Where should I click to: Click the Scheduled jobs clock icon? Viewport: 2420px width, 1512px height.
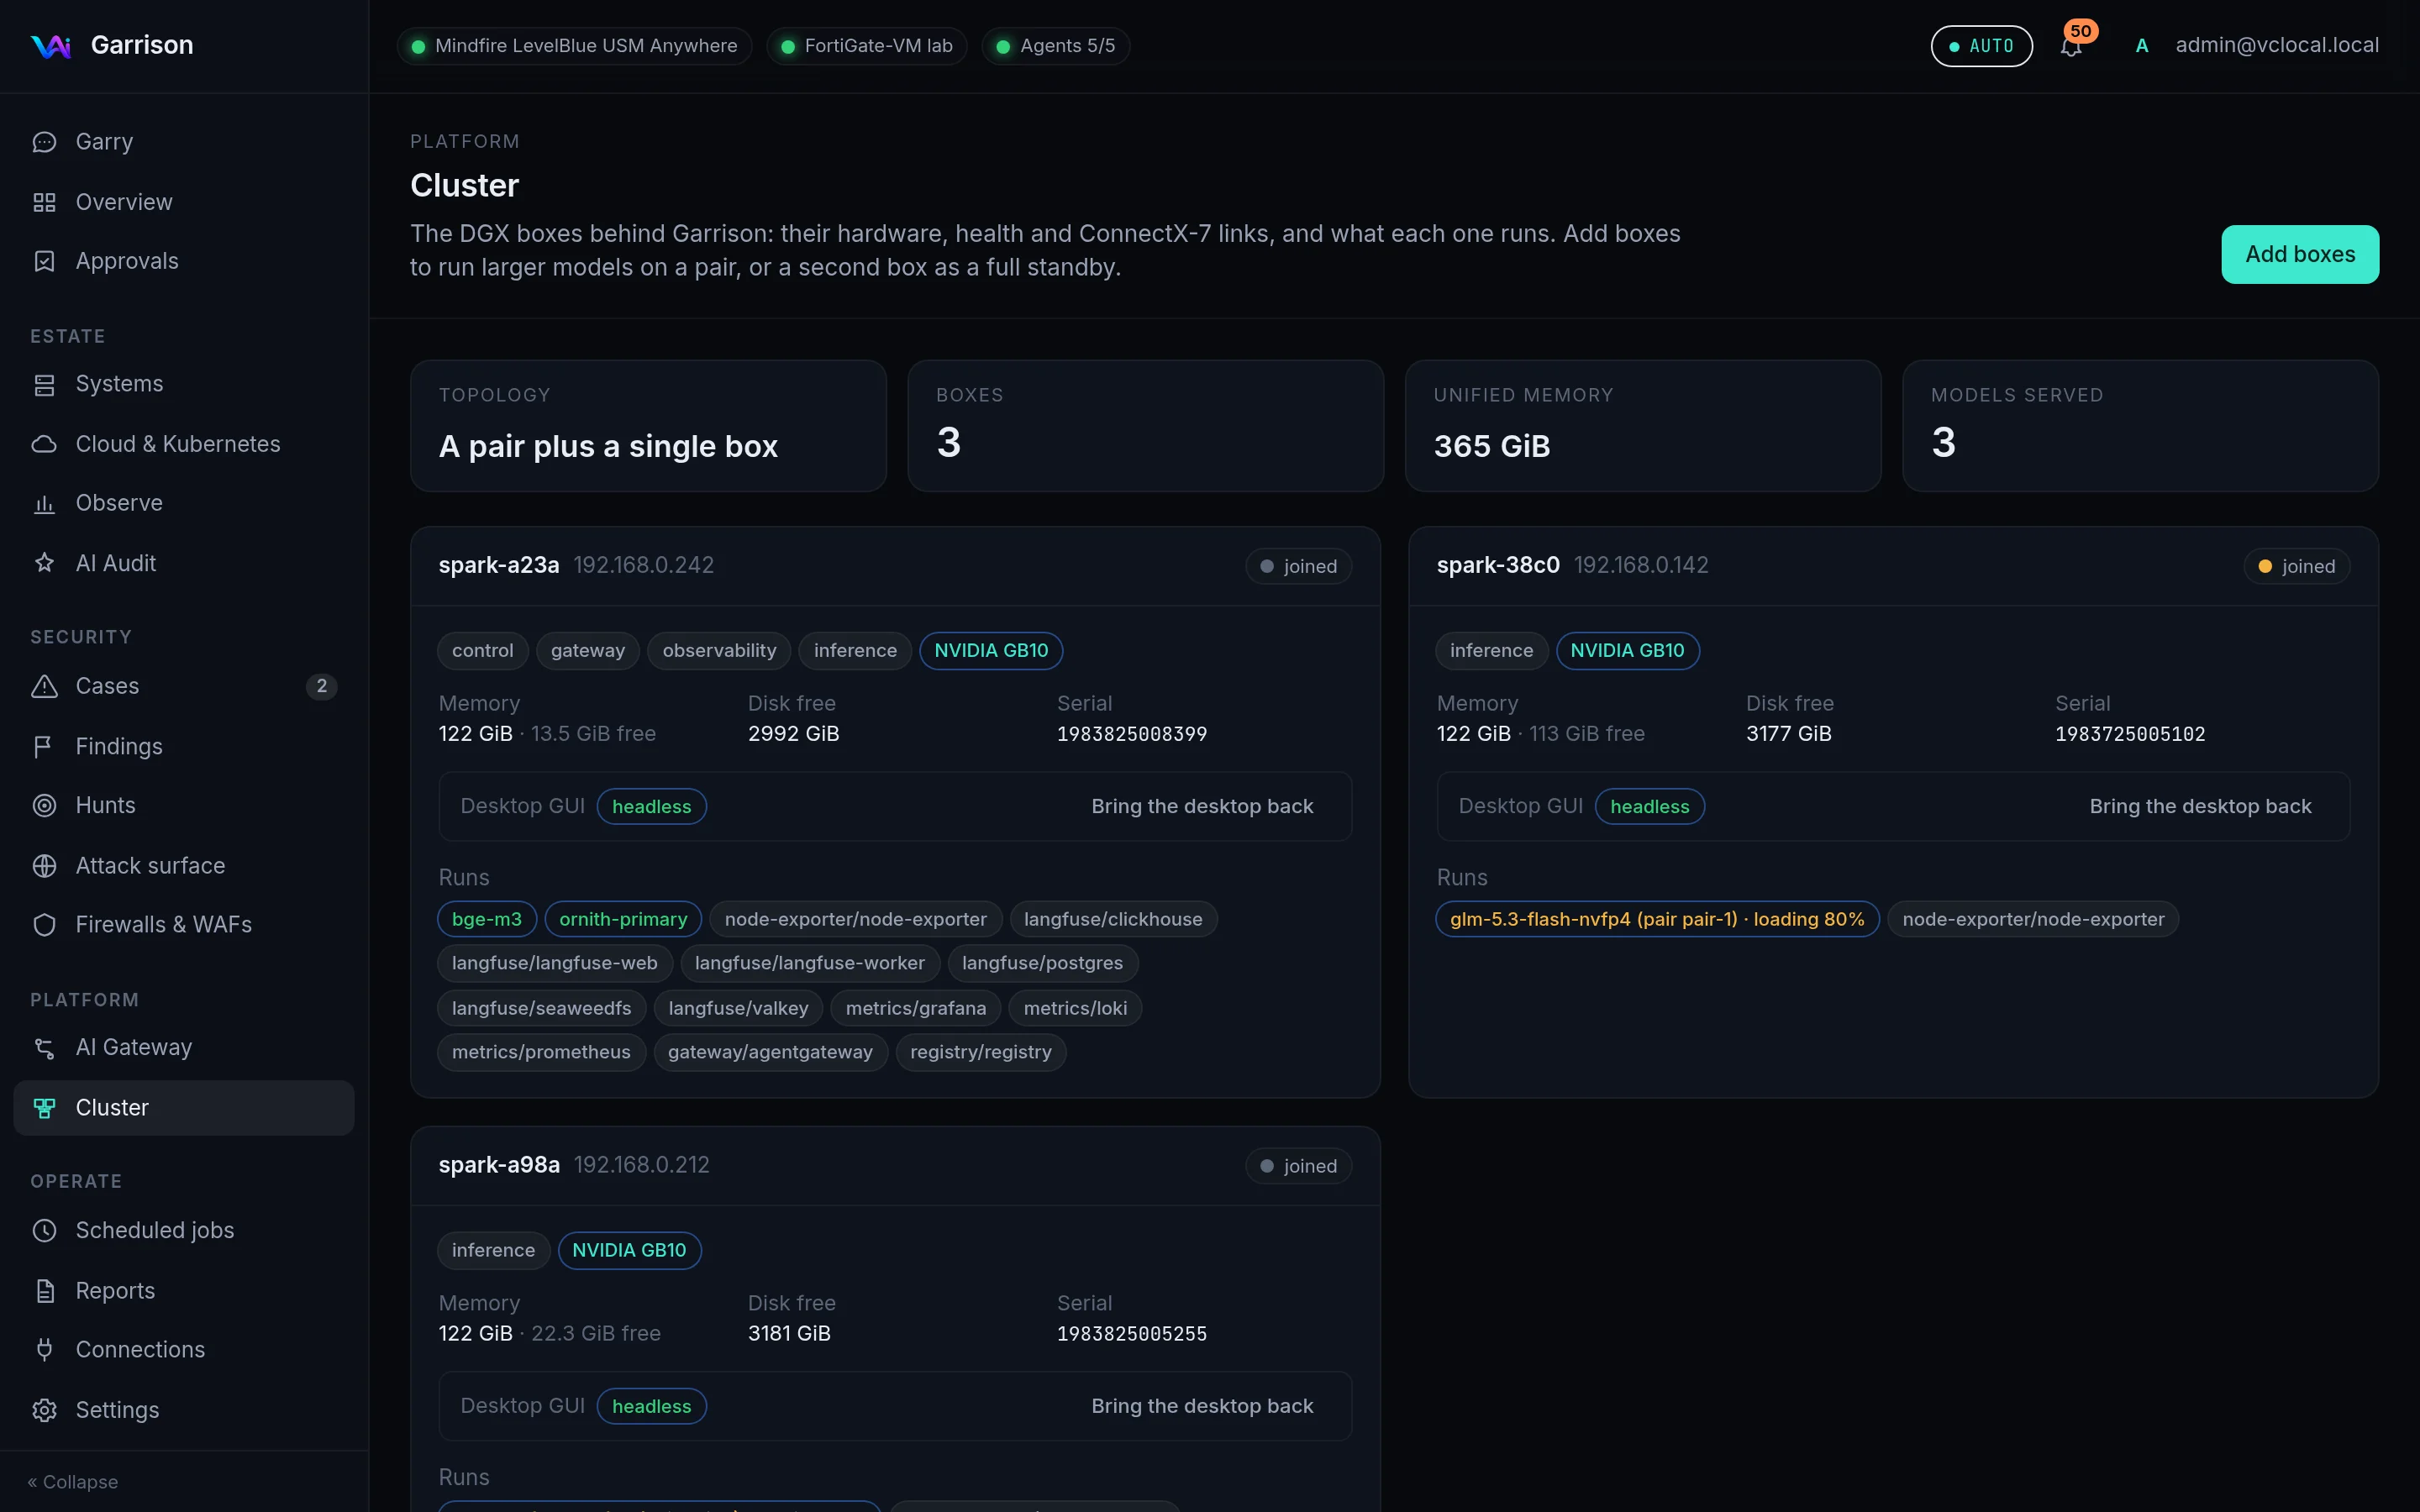click(44, 1230)
